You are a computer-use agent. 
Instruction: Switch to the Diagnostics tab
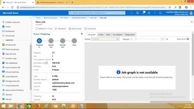click(x=130, y=35)
